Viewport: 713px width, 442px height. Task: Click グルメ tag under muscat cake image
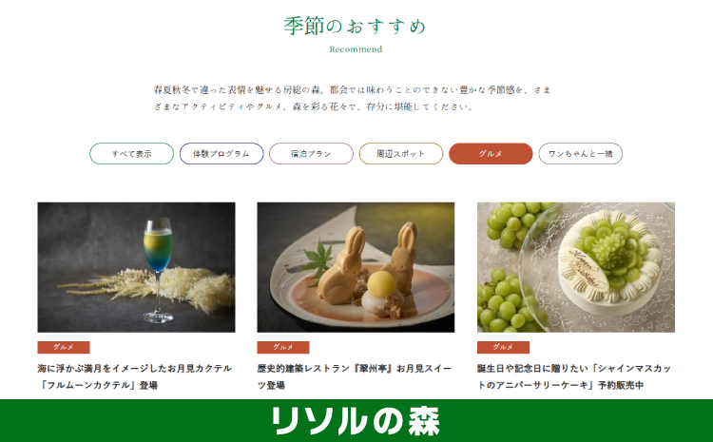click(503, 347)
